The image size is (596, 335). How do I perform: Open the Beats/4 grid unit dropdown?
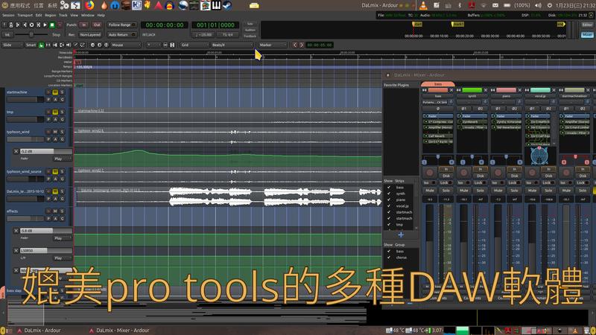coord(231,45)
